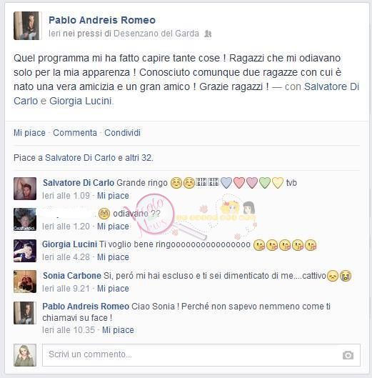Image resolution: width=372 pixels, height=378 pixels.
Task: Open Pablo Andreis Romeo's name in post header
Action: tap(102, 20)
